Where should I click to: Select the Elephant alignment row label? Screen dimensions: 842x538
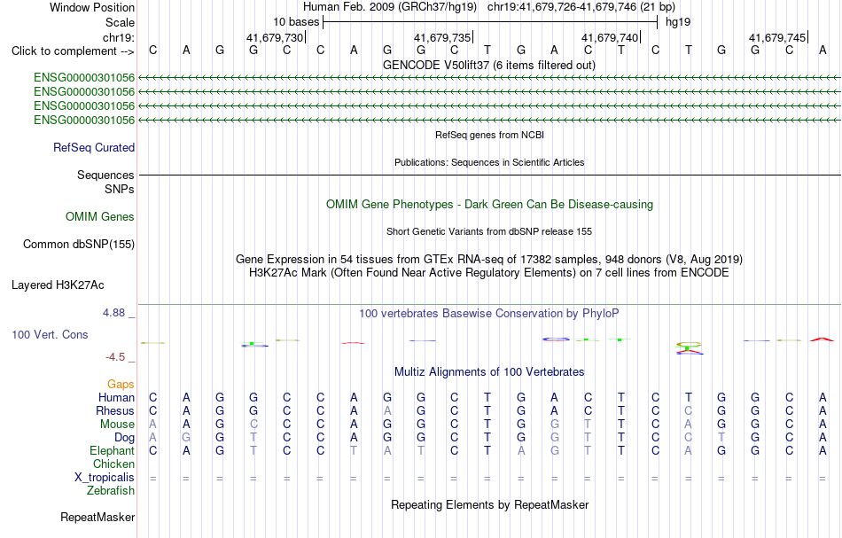pyautogui.click(x=113, y=451)
